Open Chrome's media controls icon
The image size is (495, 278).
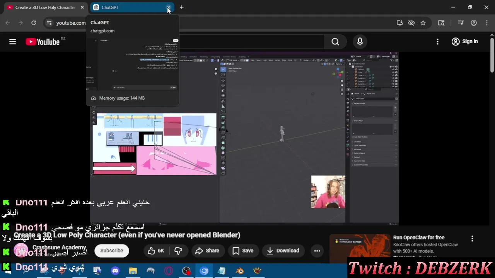coord(461,23)
